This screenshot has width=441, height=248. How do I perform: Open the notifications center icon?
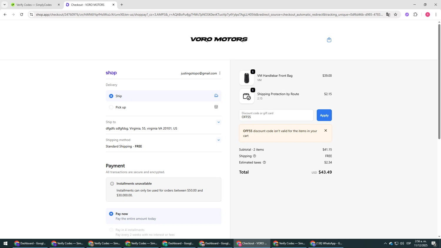434,244
